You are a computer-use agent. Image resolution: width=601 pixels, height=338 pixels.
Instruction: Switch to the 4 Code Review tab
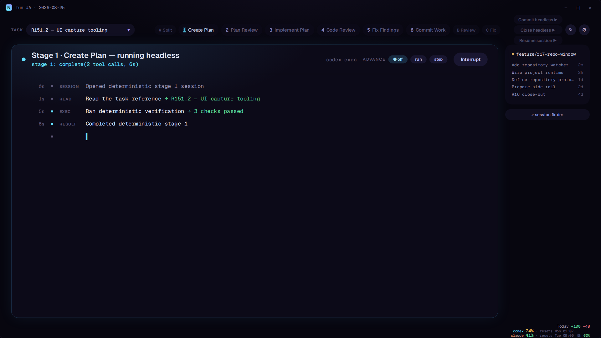pyautogui.click(x=338, y=30)
